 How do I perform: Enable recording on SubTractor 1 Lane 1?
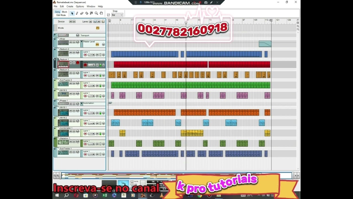(x=85, y=154)
